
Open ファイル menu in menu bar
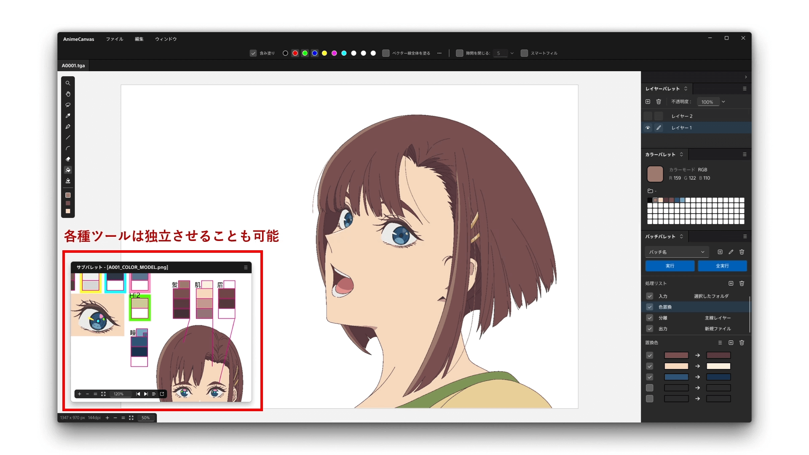pos(113,39)
